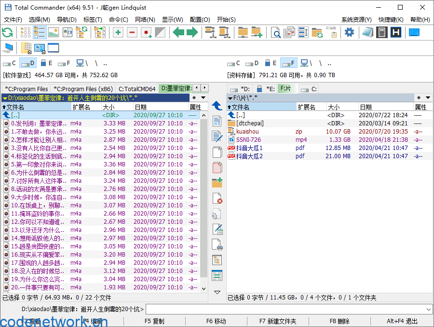Select the full details view icon
Screen dimensions: 434x327
tap(40, 32)
